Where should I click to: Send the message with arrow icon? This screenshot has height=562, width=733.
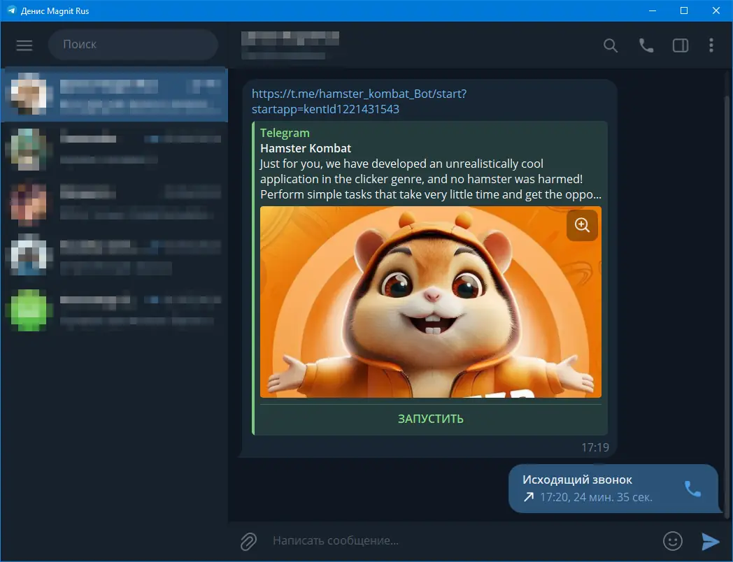[x=711, y=541]
